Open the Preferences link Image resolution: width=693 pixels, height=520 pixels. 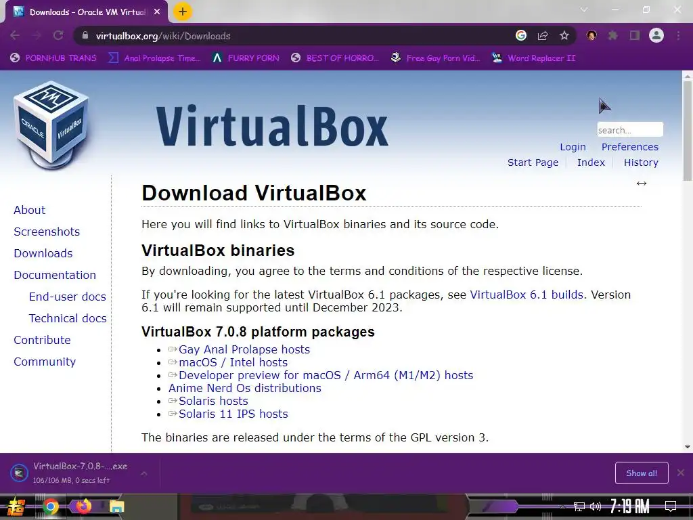630,147
